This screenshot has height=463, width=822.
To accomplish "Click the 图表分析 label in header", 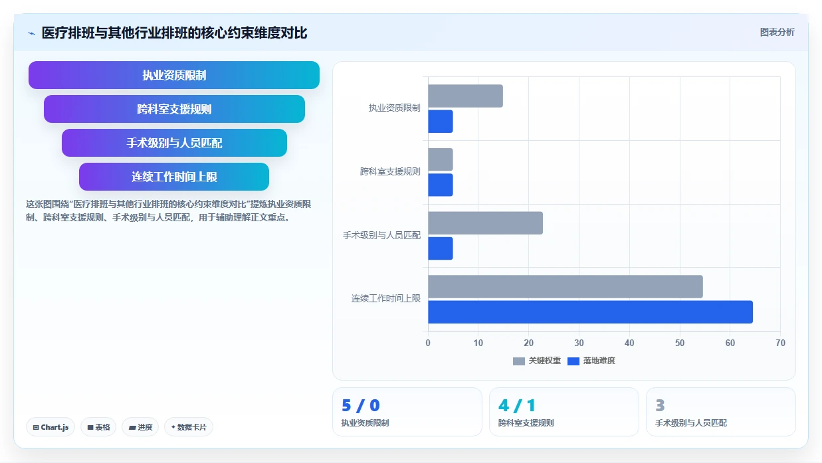I will click(777, 32).
